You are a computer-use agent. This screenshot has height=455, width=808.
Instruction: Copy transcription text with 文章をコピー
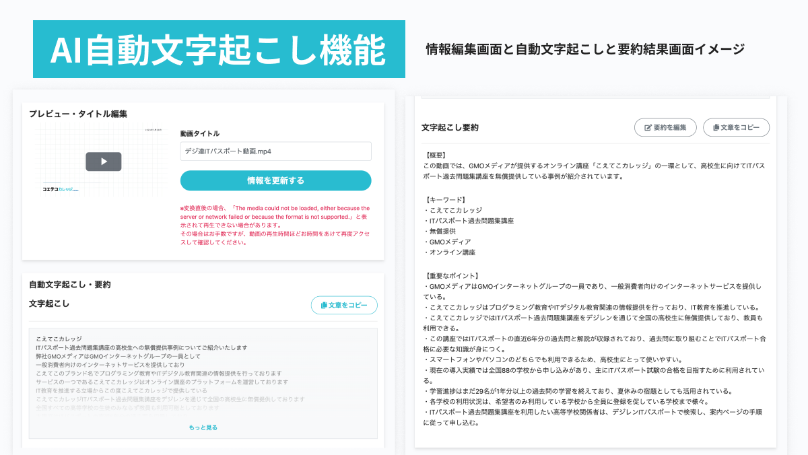click(x=344, y=306)
